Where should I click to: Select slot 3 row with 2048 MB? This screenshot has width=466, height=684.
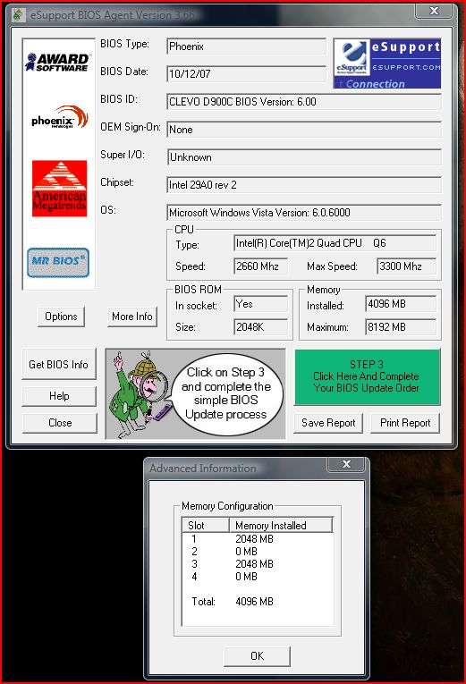(258, 564)
